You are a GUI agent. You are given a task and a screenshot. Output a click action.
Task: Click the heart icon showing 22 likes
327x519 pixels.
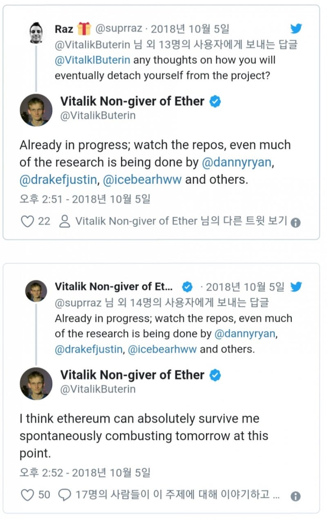[27, 221]
